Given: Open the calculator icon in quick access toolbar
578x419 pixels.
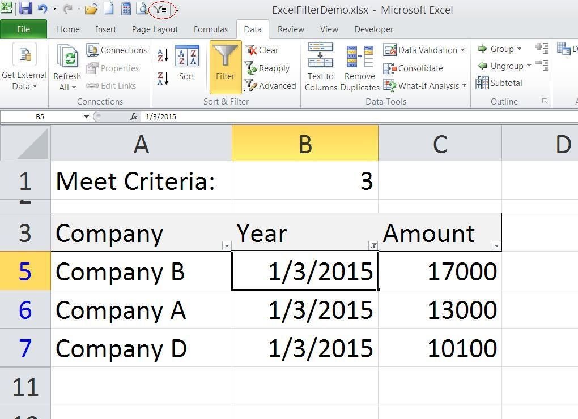Looking at the screenshot, I should 126,9.
